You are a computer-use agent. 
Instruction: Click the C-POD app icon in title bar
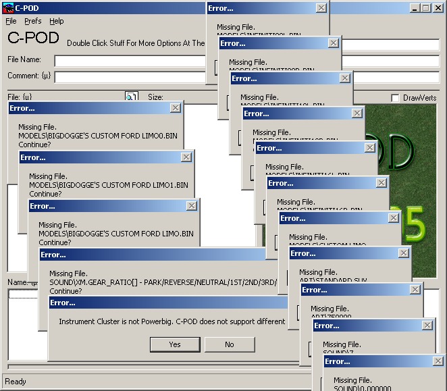[x=9, y=7]
